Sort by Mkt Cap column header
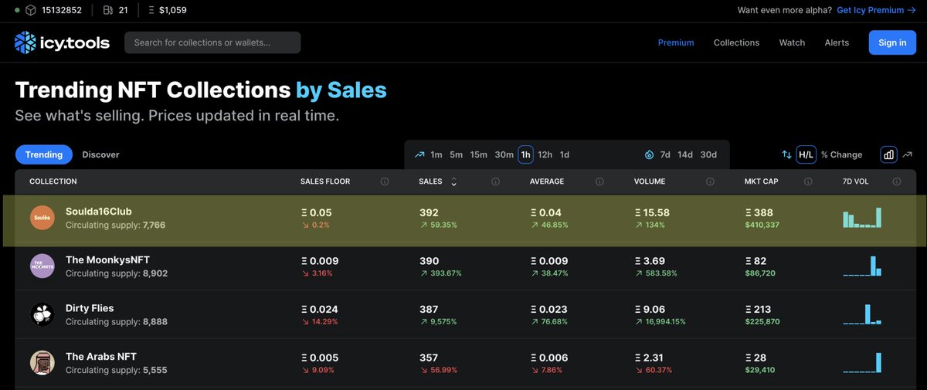This screenshot has height=390, width=927. tap(760, 181)
